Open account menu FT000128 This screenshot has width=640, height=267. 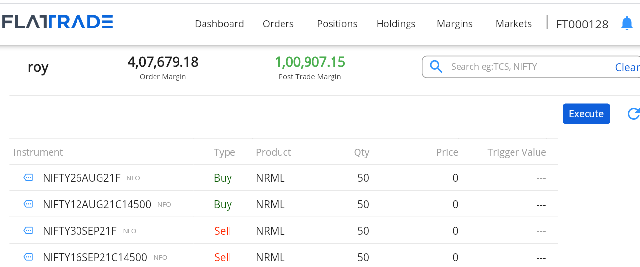[582, 24]
